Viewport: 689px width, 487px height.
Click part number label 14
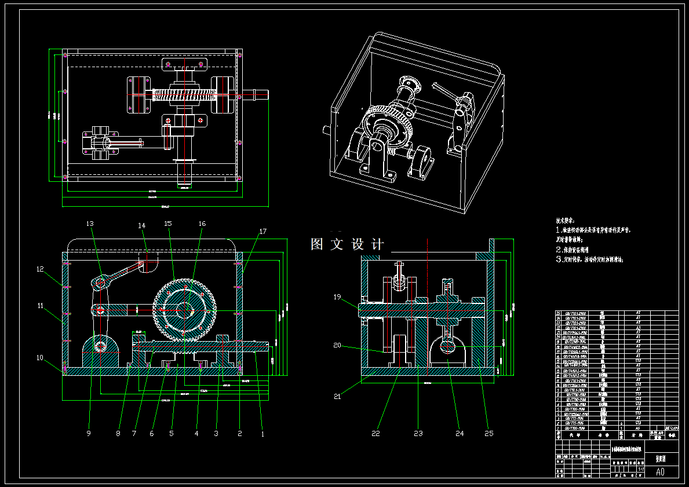click(x=141, y=226)
